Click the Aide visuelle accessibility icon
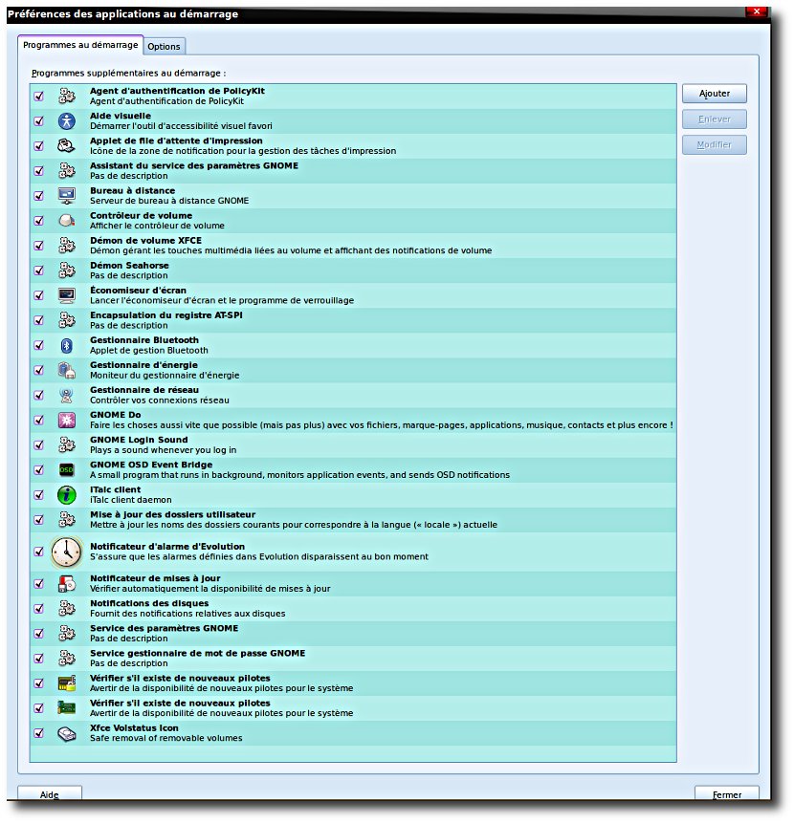794x823 pixels. (67, 121)
